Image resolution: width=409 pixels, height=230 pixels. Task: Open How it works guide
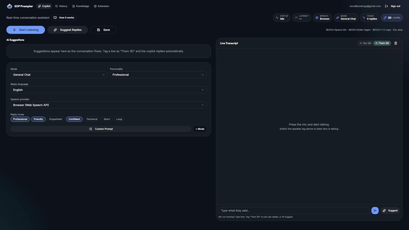tap(64, 18)
